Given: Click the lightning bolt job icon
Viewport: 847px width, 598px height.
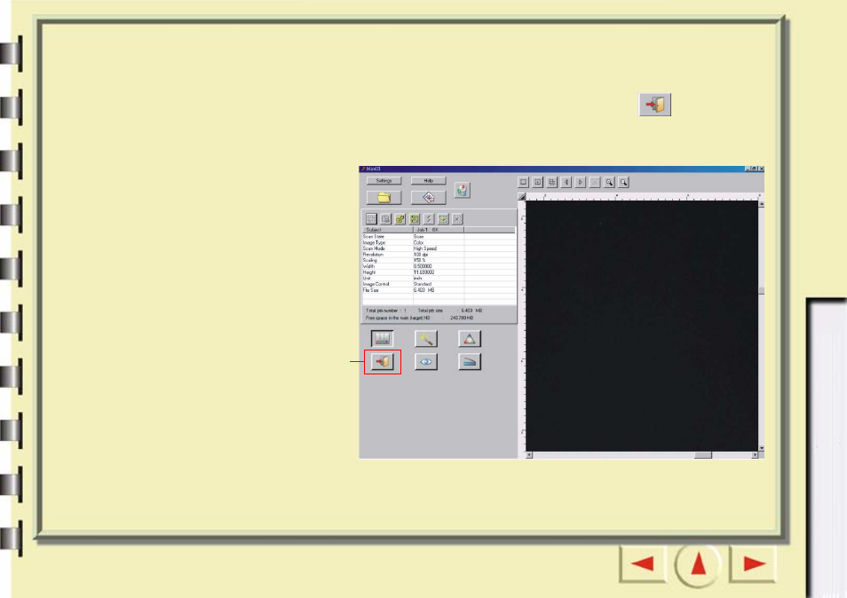Looking at the screenshot, I should [428, 218].
